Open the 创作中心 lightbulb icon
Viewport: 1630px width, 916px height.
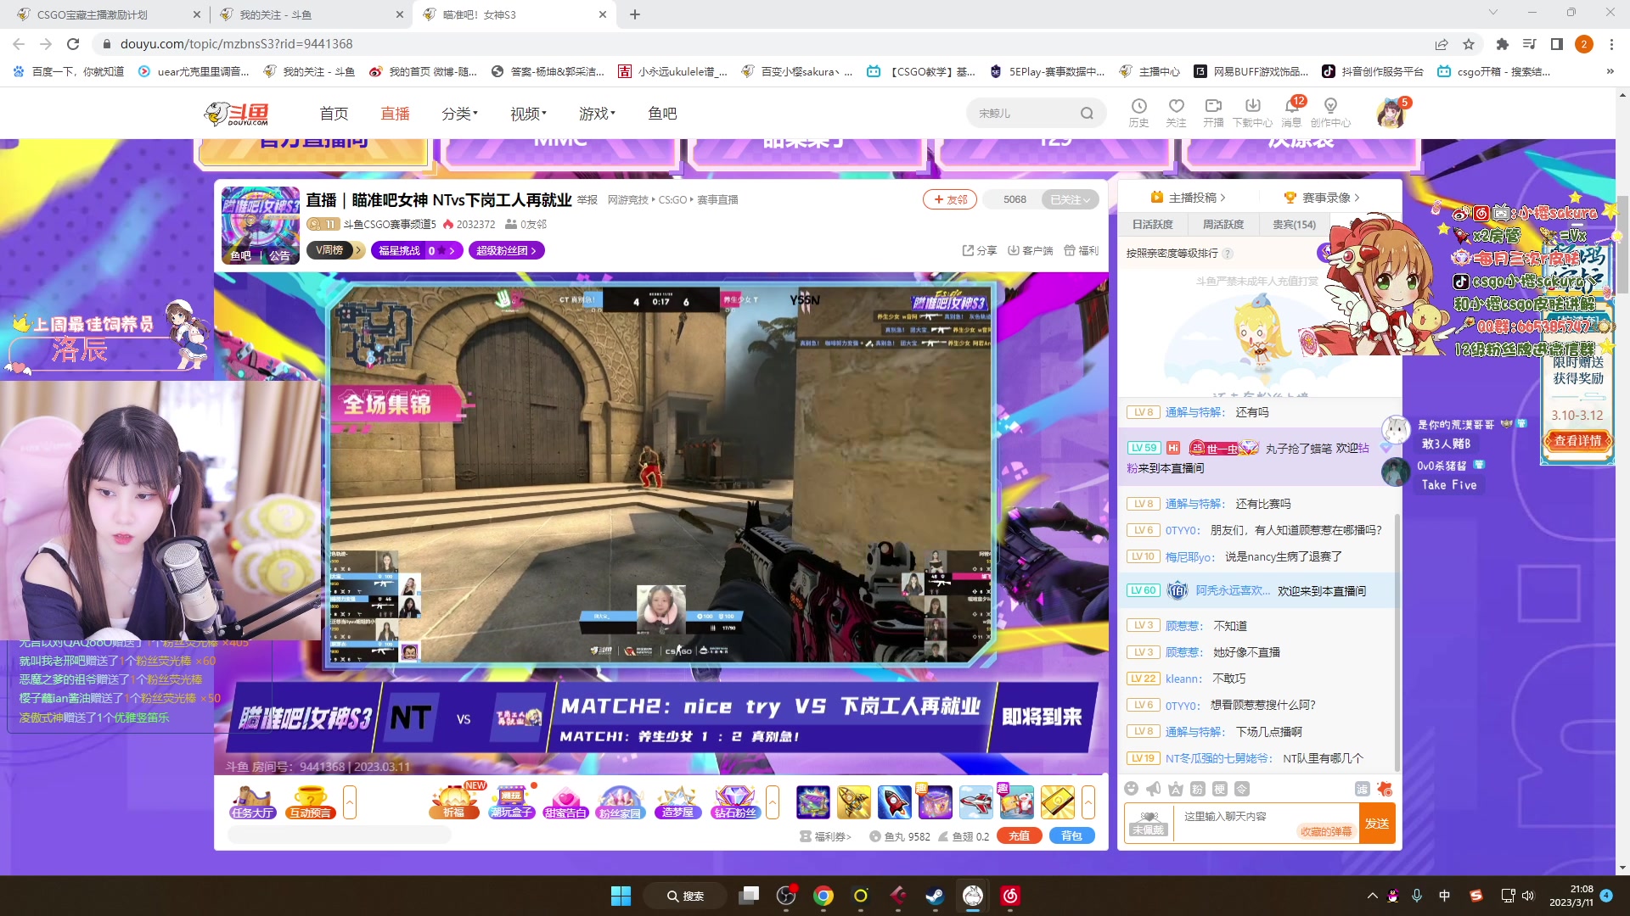(1330, 112)
